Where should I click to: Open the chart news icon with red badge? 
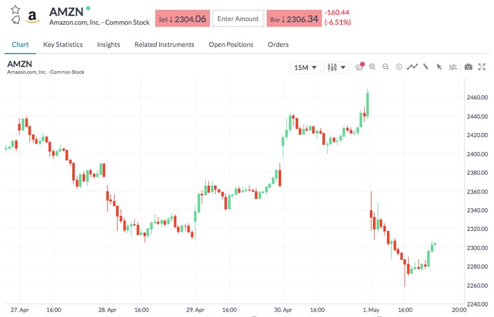[x=359, y=66]
